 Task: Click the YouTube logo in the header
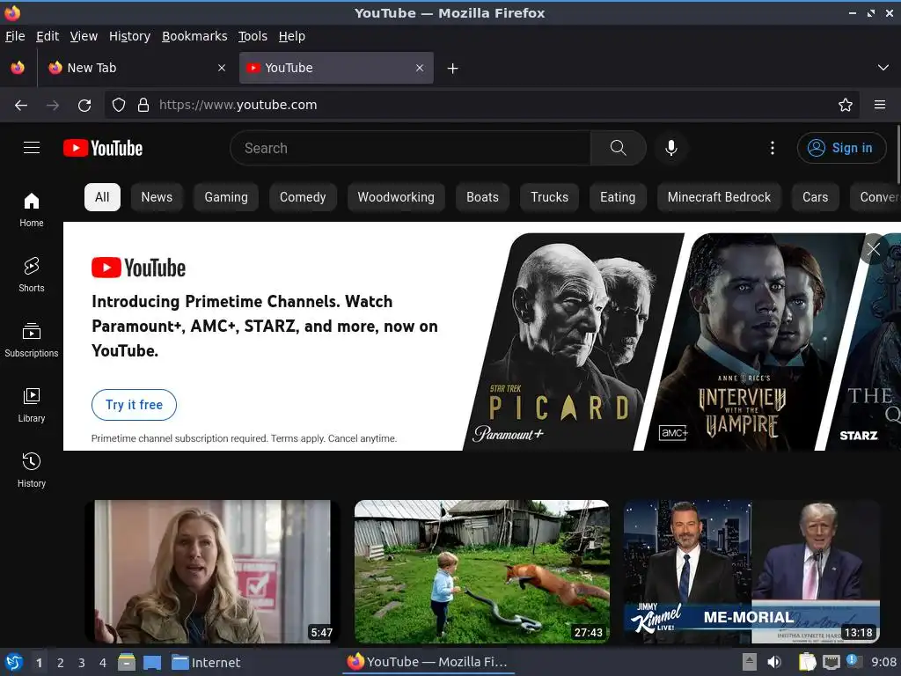103,148
